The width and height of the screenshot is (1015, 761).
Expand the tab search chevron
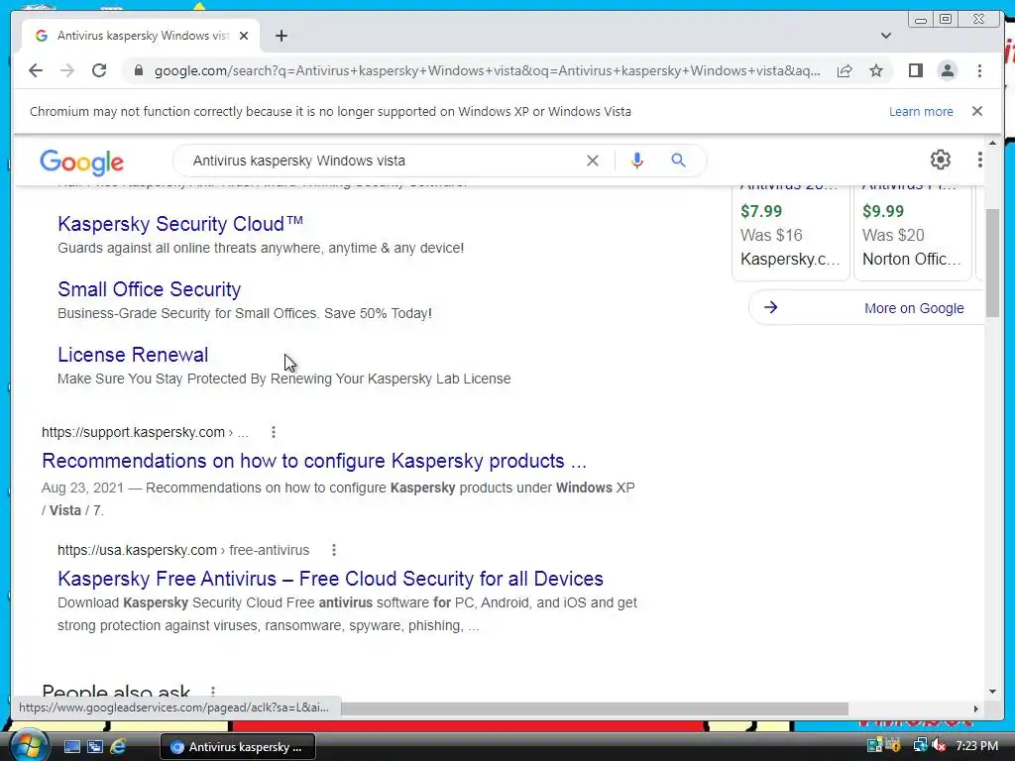pyautogui.click(x=886, y=36)
